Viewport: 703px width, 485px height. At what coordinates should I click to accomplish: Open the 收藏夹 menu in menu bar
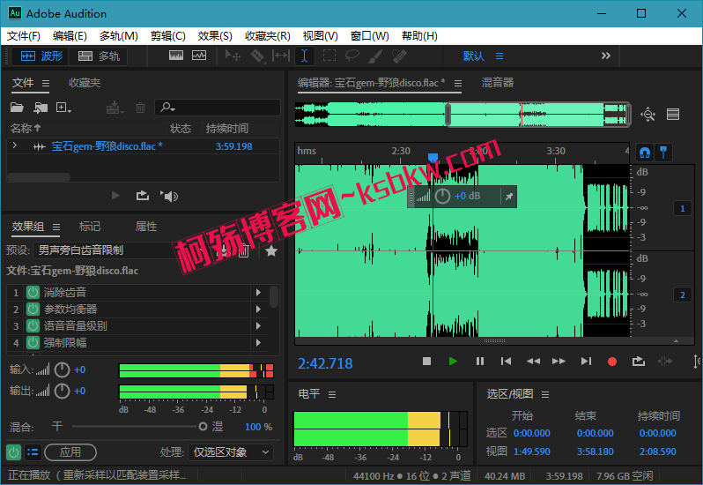pos(267,36)
